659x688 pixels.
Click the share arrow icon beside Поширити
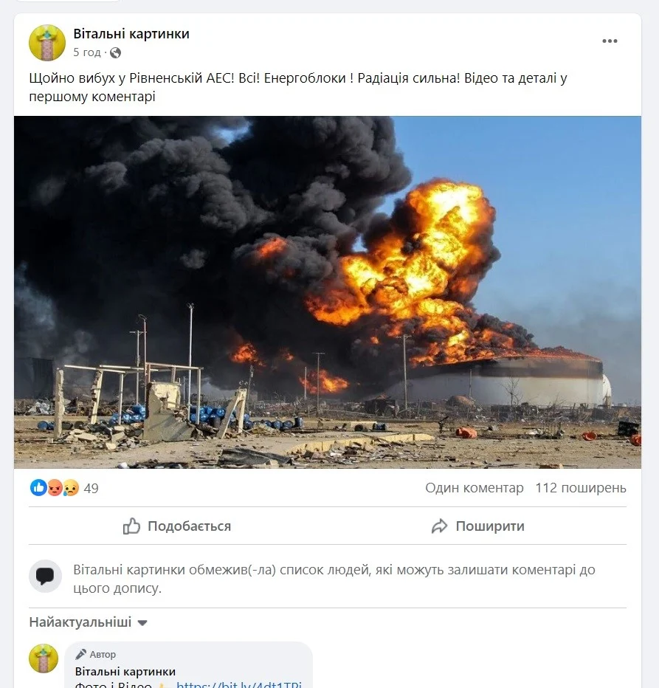point(440,526)
